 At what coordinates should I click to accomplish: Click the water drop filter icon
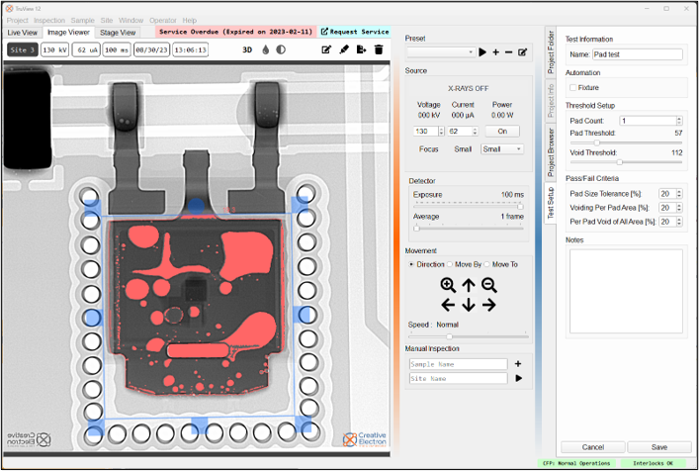(266, 49)
